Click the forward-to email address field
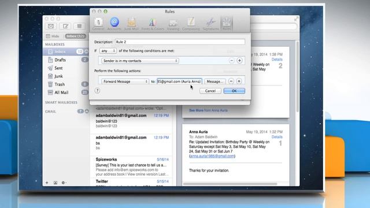370x208 pixels. tap(179, 81)
